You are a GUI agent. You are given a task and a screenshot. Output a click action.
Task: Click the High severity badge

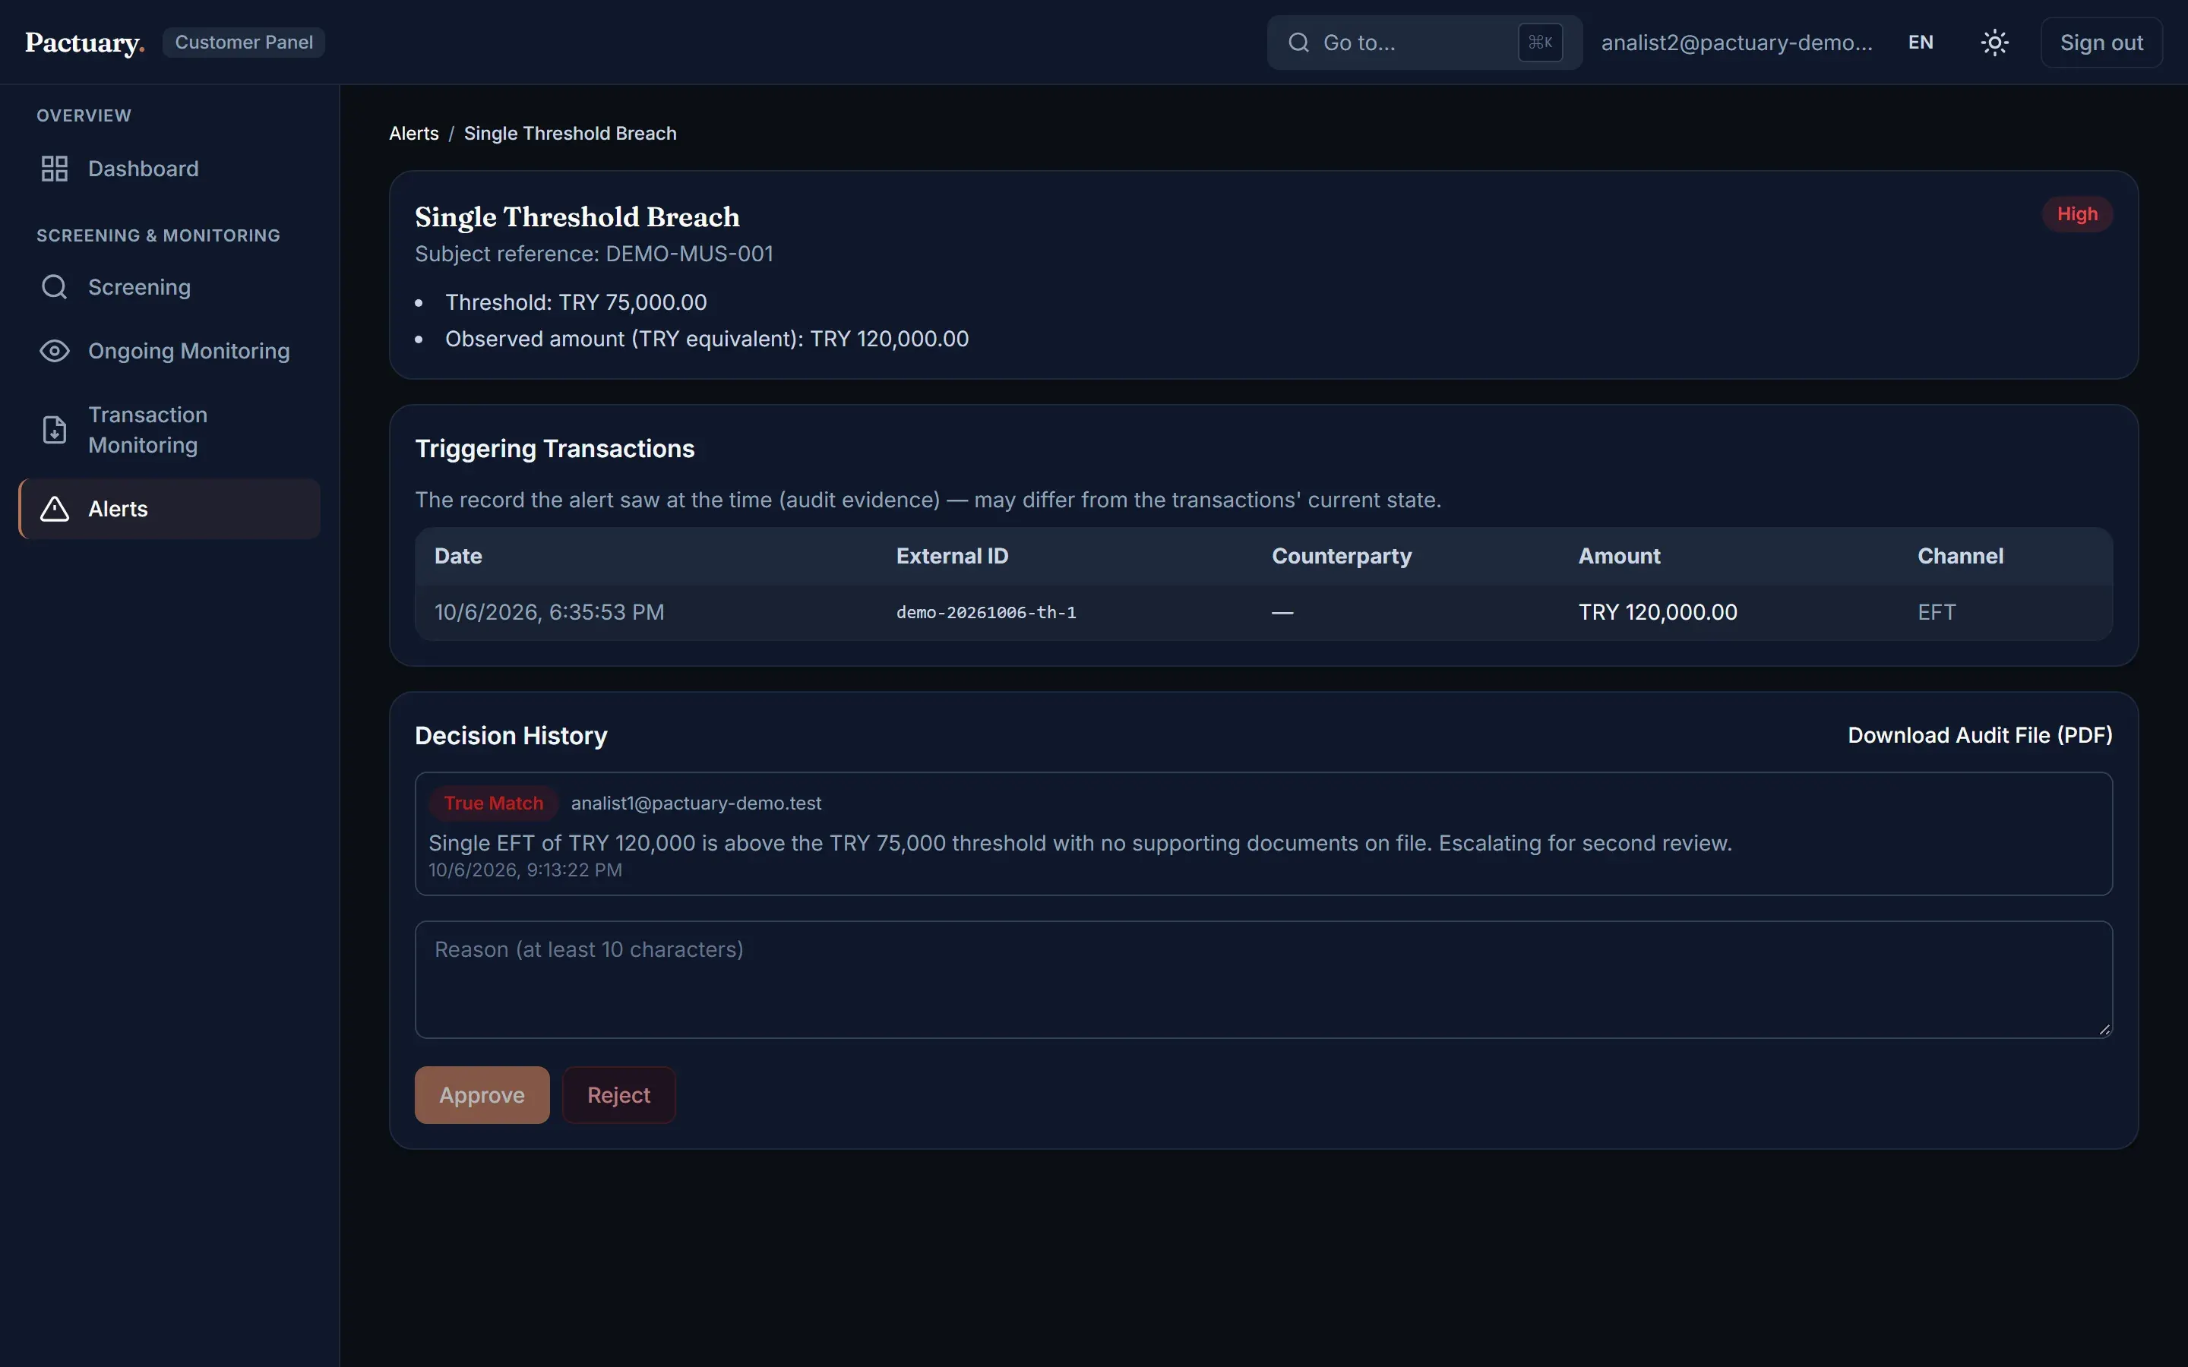tap(2077, 214)
